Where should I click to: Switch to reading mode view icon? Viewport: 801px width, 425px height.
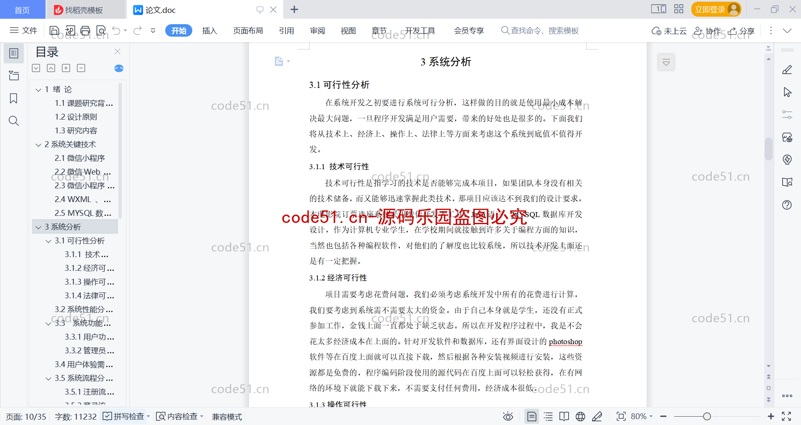tap(564, 416)
